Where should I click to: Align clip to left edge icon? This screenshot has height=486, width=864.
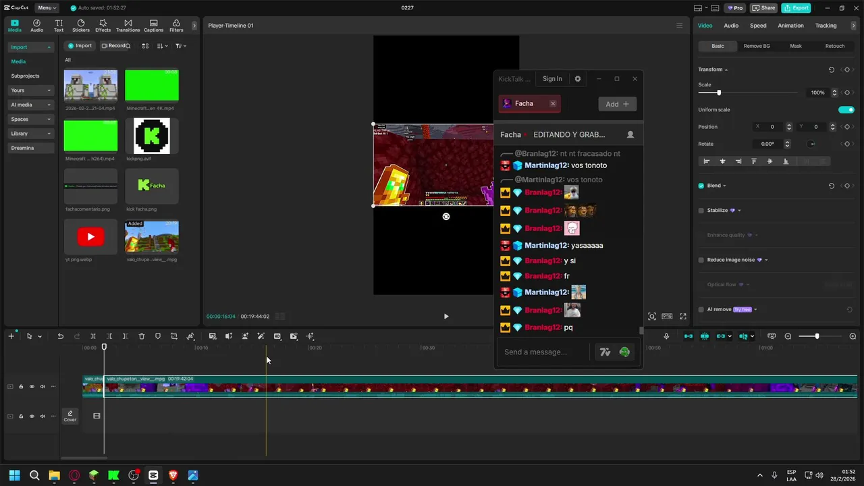tap(707, 161)
